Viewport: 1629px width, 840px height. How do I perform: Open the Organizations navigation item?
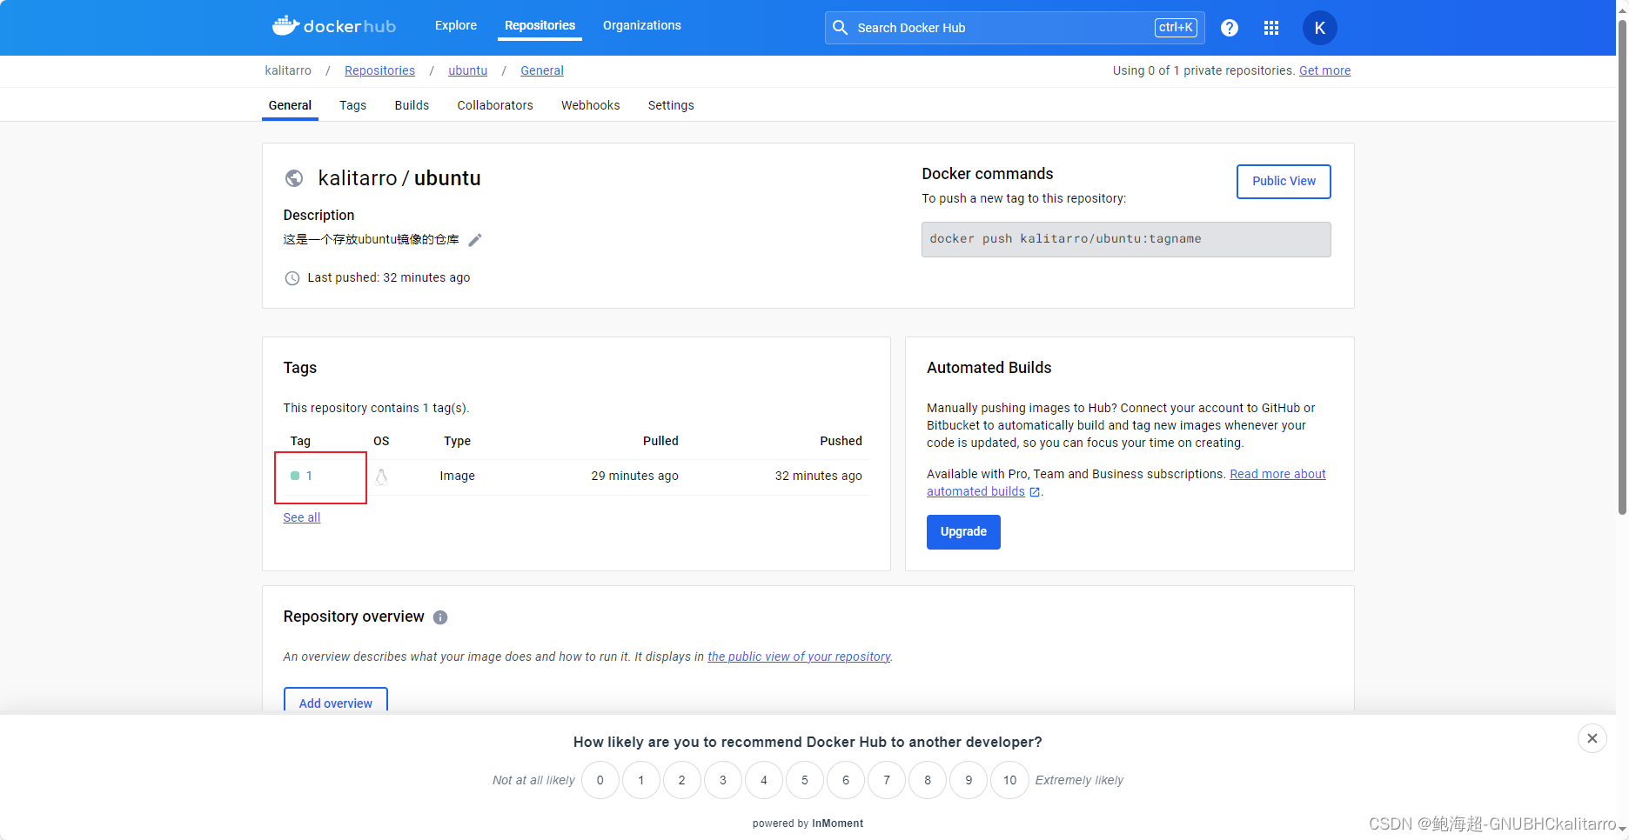tap(642, 25)
